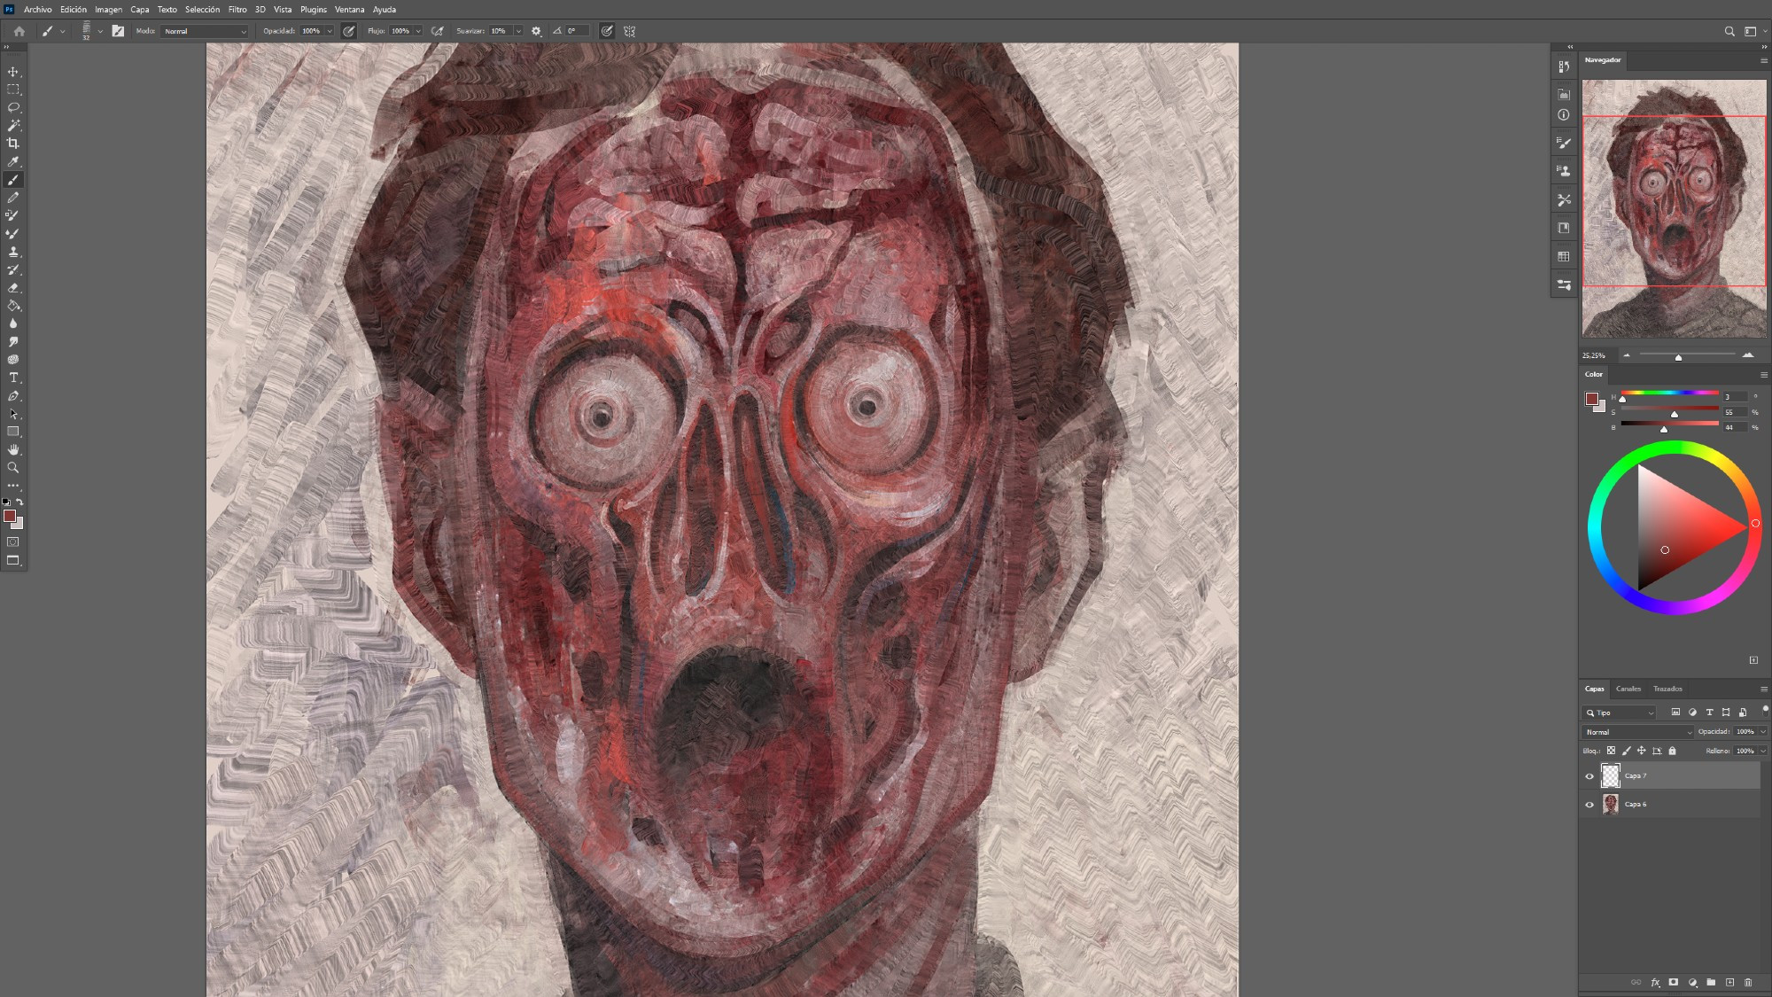1772x997 pixels.
Task: Create a new layer
Action: pos(1729,982)
